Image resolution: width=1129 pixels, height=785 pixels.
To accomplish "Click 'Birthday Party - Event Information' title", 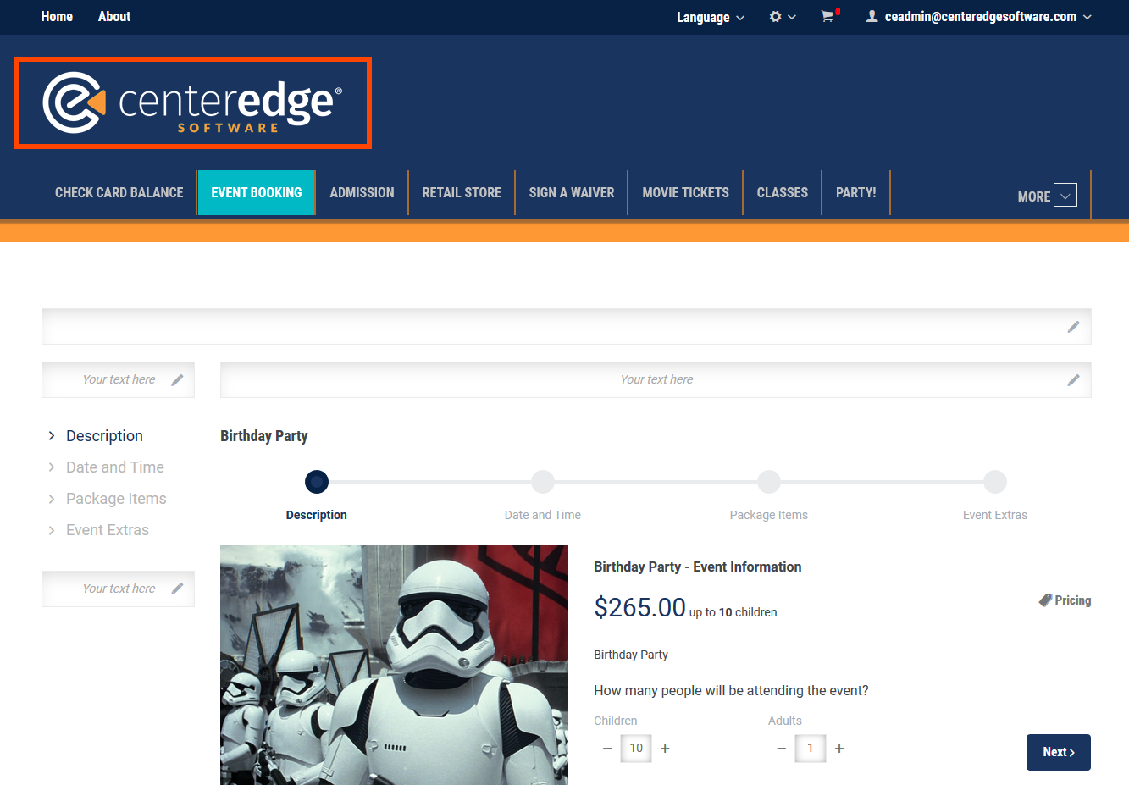I will point(698,567).
